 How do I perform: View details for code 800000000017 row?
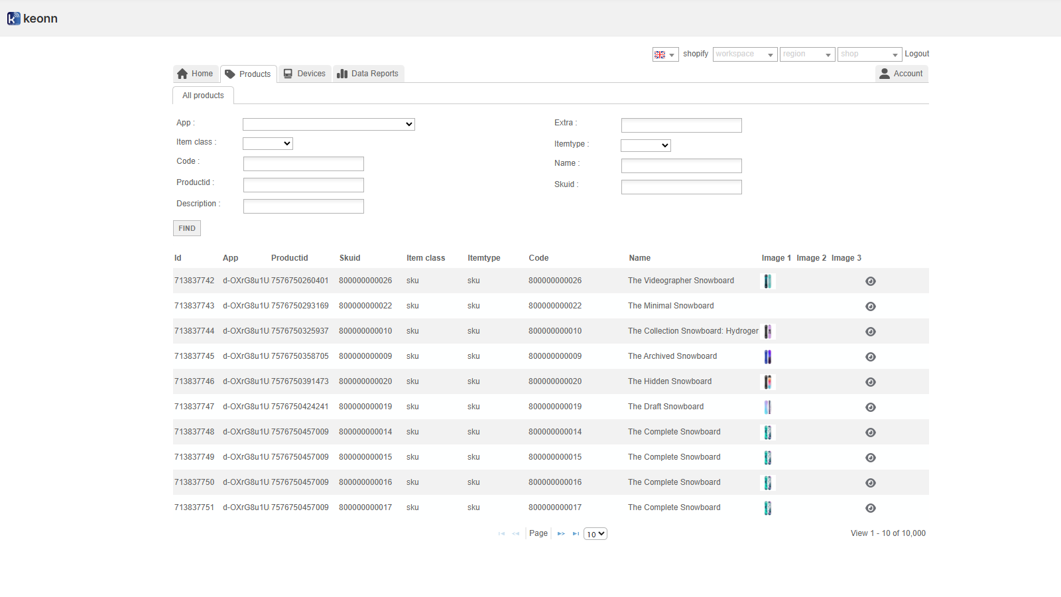pos(871,508)
